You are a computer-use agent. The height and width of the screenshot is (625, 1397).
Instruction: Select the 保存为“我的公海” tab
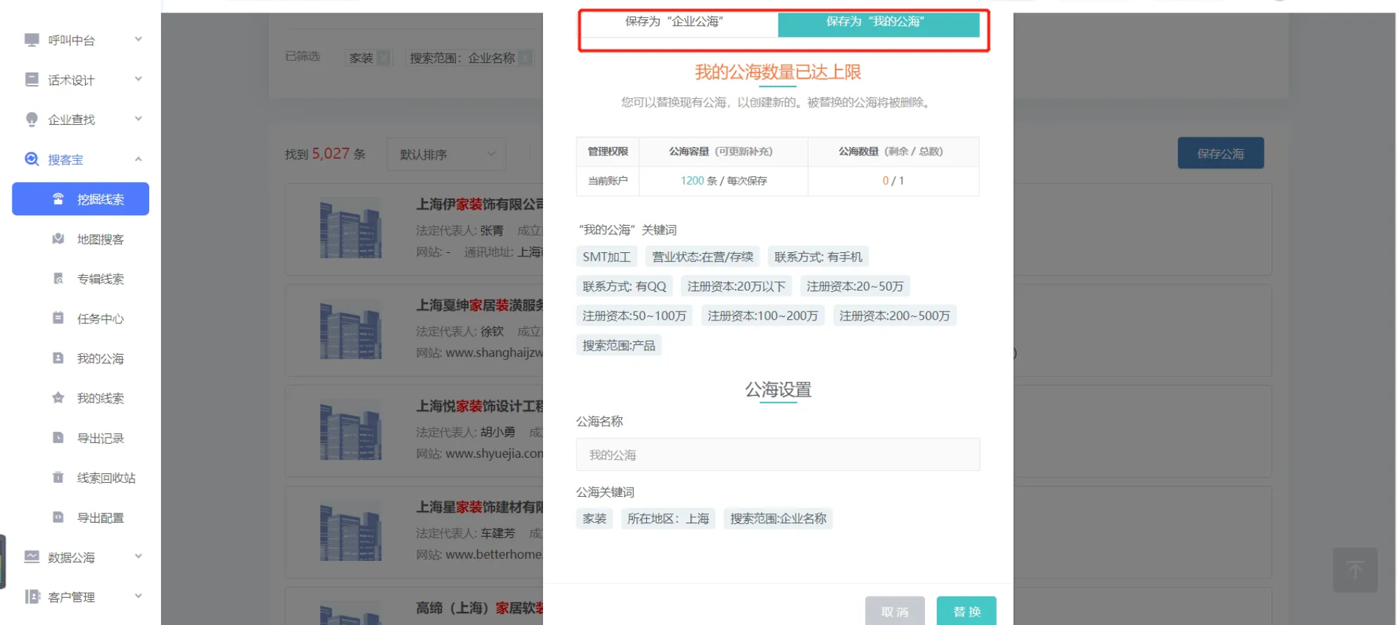click(878, 22)
